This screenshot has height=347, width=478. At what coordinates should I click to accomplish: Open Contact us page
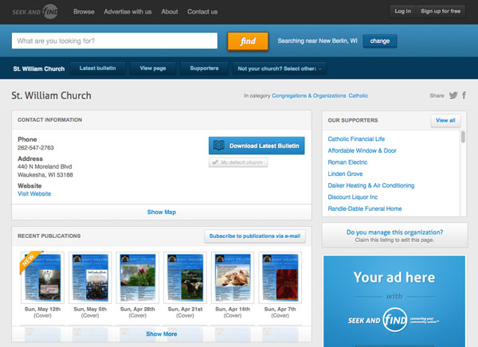coord(202,12)
